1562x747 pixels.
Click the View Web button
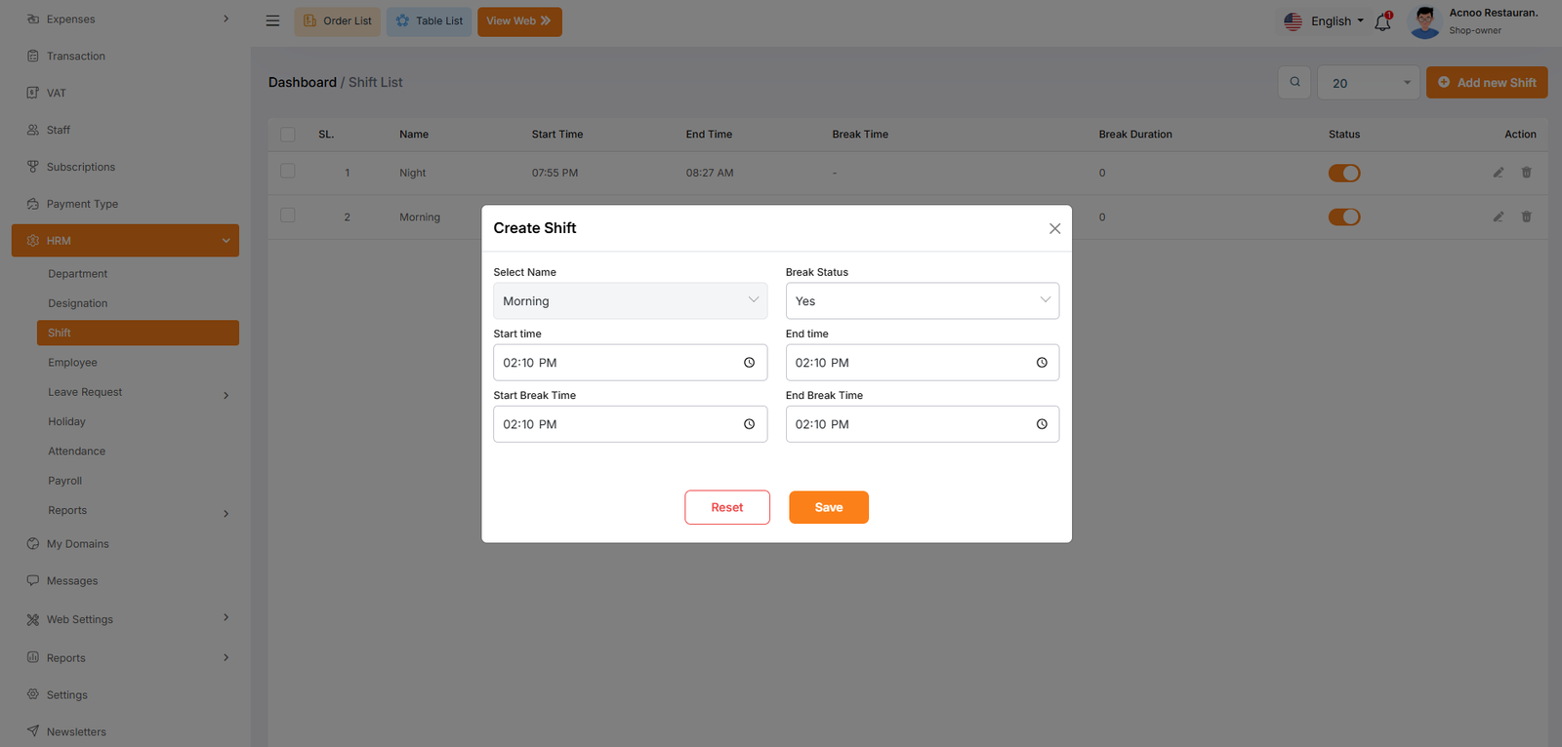pos(518,21)
